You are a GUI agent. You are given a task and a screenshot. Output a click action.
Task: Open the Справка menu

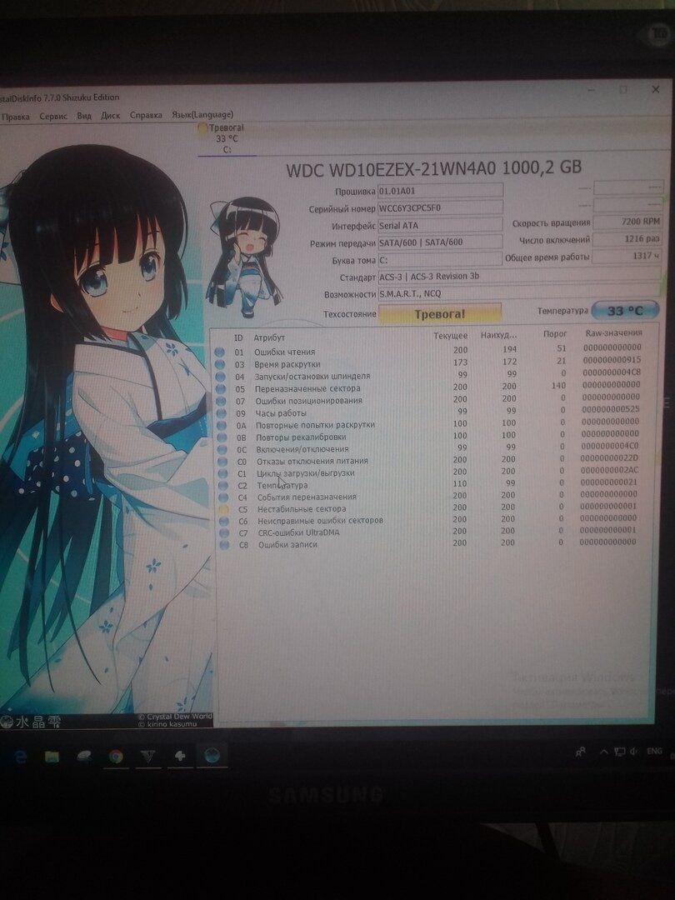click(146, 115)
